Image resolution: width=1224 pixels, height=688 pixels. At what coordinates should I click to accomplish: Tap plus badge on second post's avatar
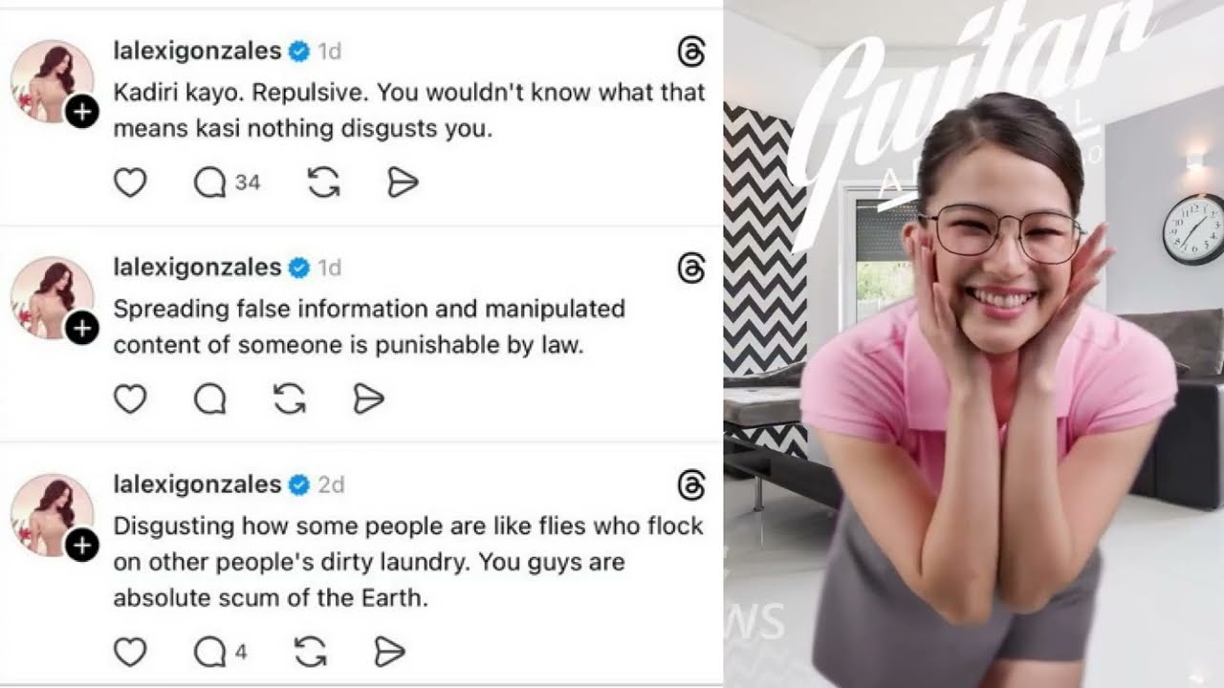tap(82, 330)
